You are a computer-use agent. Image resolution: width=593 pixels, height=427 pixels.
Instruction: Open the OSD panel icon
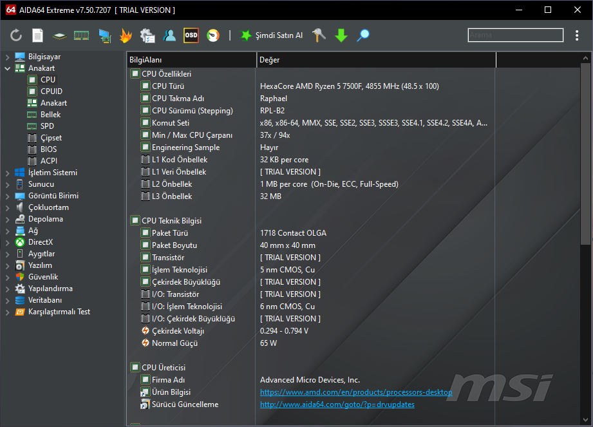191,35
